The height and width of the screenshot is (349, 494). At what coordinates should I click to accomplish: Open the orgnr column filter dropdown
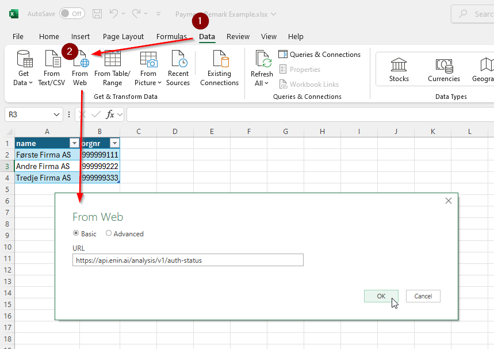tap(114, 143)
